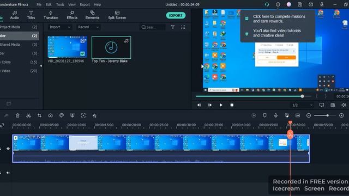Viewport: 349px width, 196px height.
Task: Open the notification alert icon in title bar
Action: pos(278,4)
